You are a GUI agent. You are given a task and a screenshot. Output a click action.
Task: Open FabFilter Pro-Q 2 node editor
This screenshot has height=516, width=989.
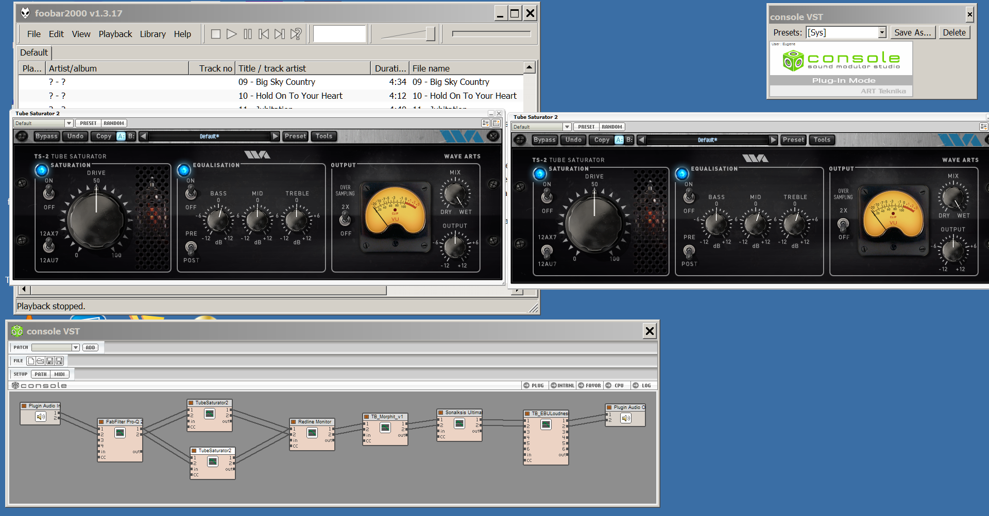(x=120, y=433)
